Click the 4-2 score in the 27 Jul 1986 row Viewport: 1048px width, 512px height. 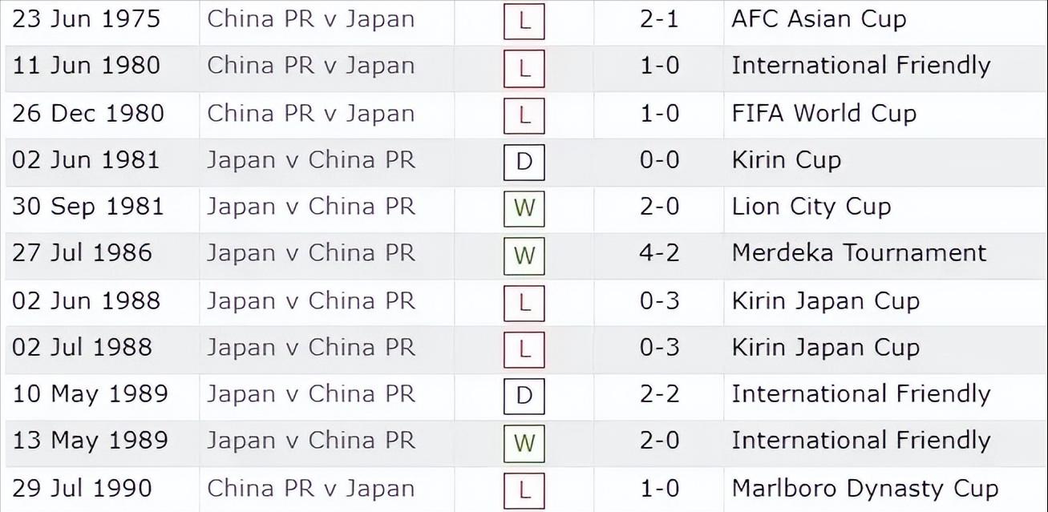659,253
